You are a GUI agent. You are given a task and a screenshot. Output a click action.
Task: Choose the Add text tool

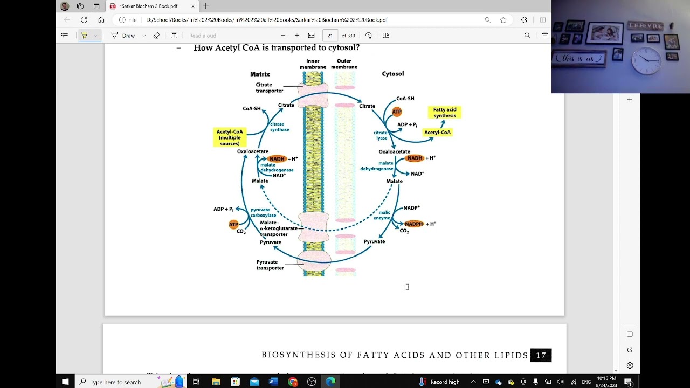(174, 36)
